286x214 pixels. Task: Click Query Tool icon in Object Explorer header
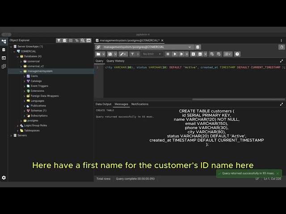click(x=64, y=41)
